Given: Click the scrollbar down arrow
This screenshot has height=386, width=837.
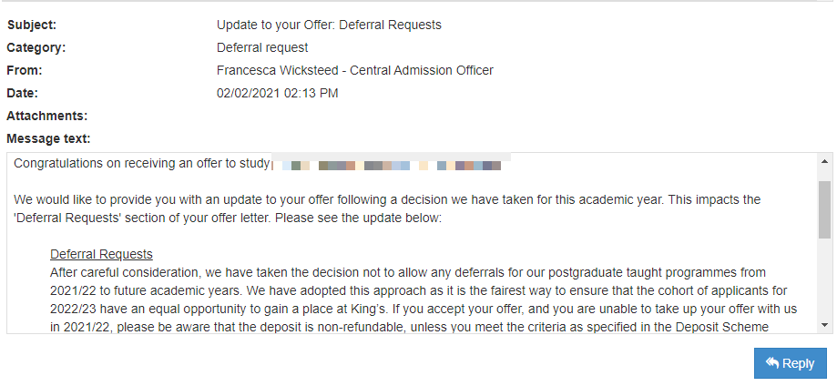Looking at the screenshot, I should pos(825,325).
